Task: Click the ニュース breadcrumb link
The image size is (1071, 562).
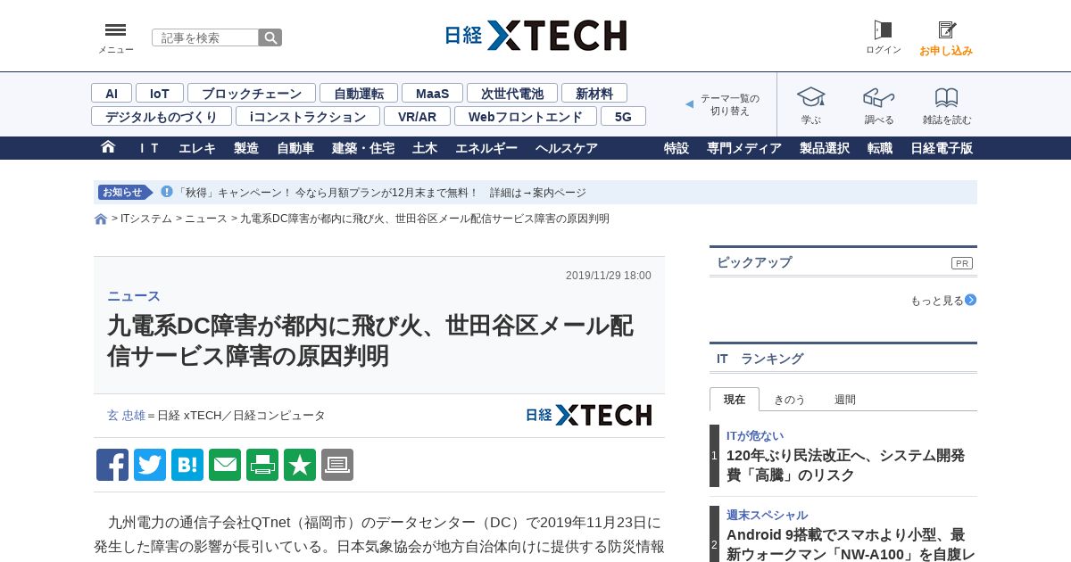Action: click(206, 219)
